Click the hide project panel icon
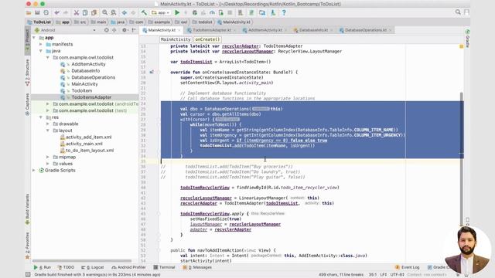Screen dimensions: 495x278 (134, 30)
